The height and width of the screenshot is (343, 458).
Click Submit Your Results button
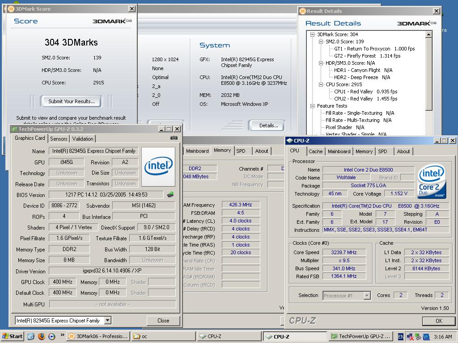[72, 101]
